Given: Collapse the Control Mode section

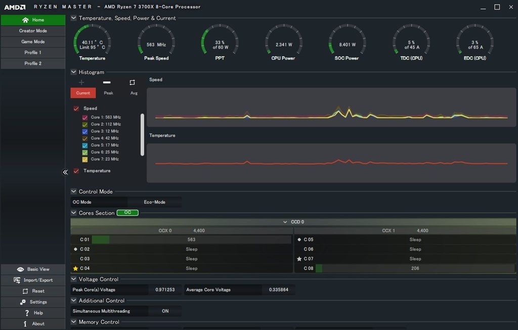Looking at the screenshot, I should pyautogui.click(x=74, y=191).
